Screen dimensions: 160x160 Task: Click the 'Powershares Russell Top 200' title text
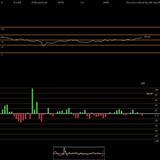click(139, 3)
